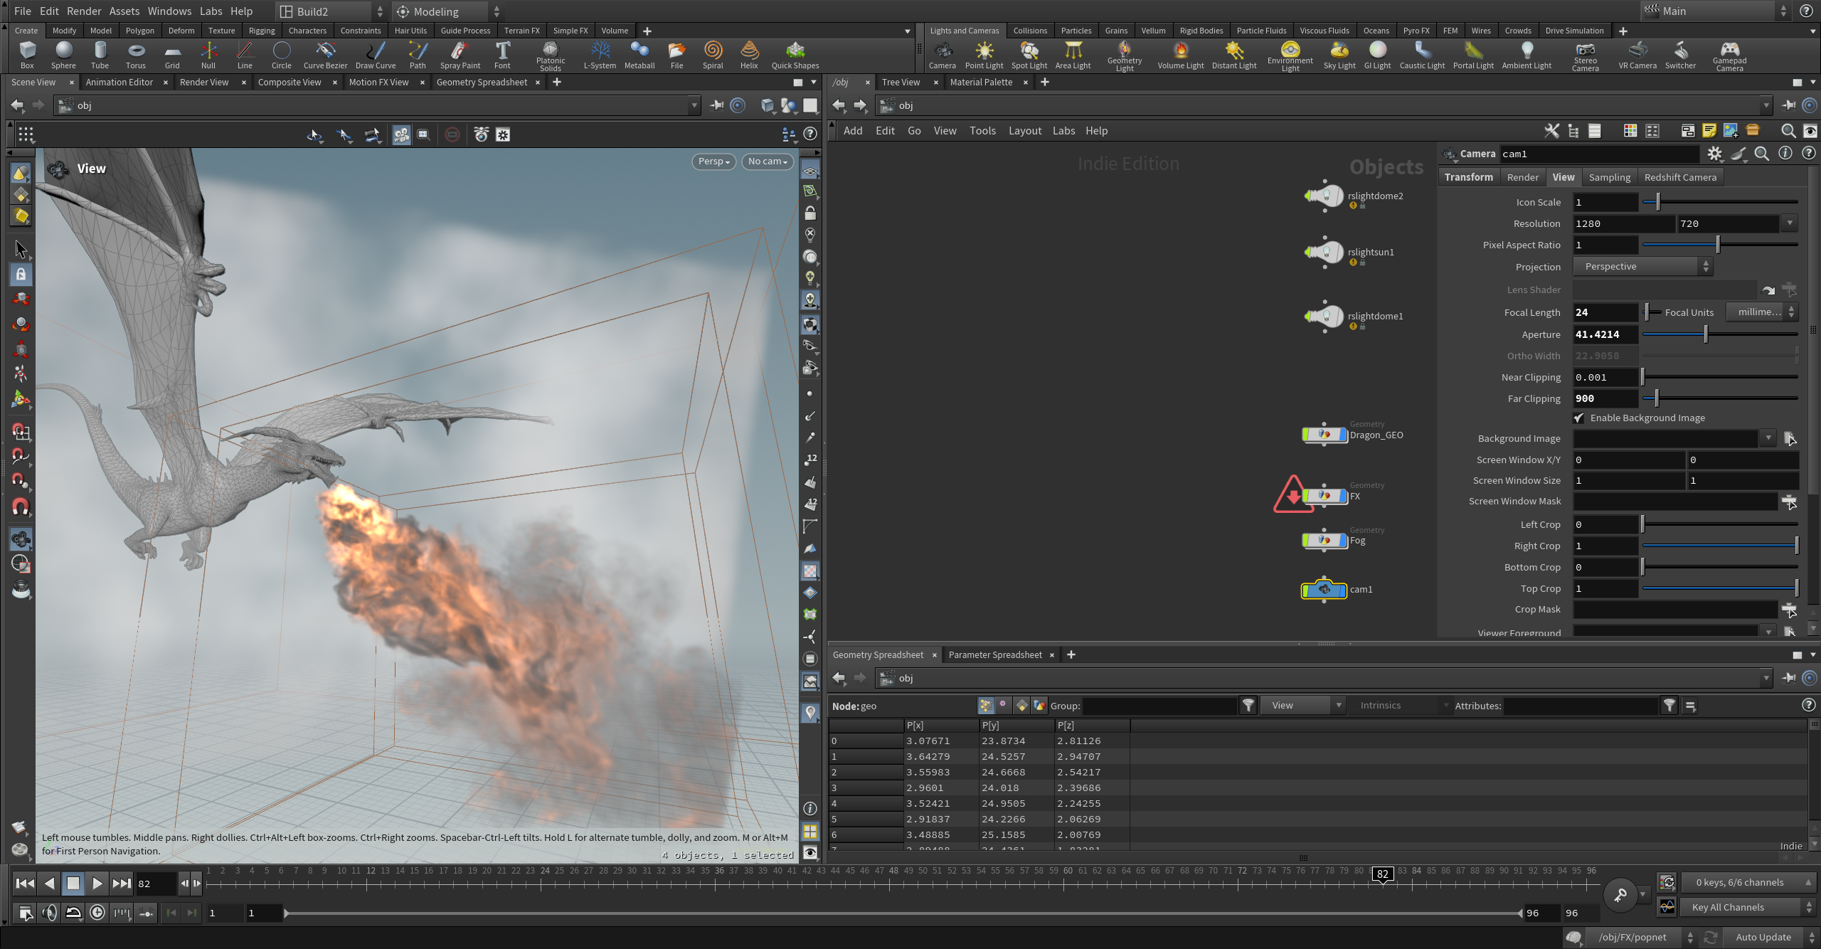This screenshot has width=1821, height=949.
Task: Pick the Spray Paint tool
Action: pyautogui.click(x=460, y=55)
